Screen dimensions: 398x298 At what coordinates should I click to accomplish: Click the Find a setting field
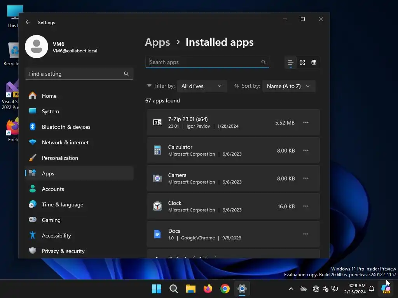[x=79, y=74]
